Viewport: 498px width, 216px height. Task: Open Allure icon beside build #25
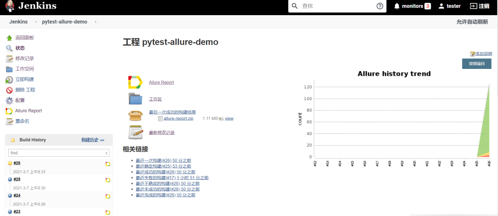pyautogui.click(x=107, y=180)
